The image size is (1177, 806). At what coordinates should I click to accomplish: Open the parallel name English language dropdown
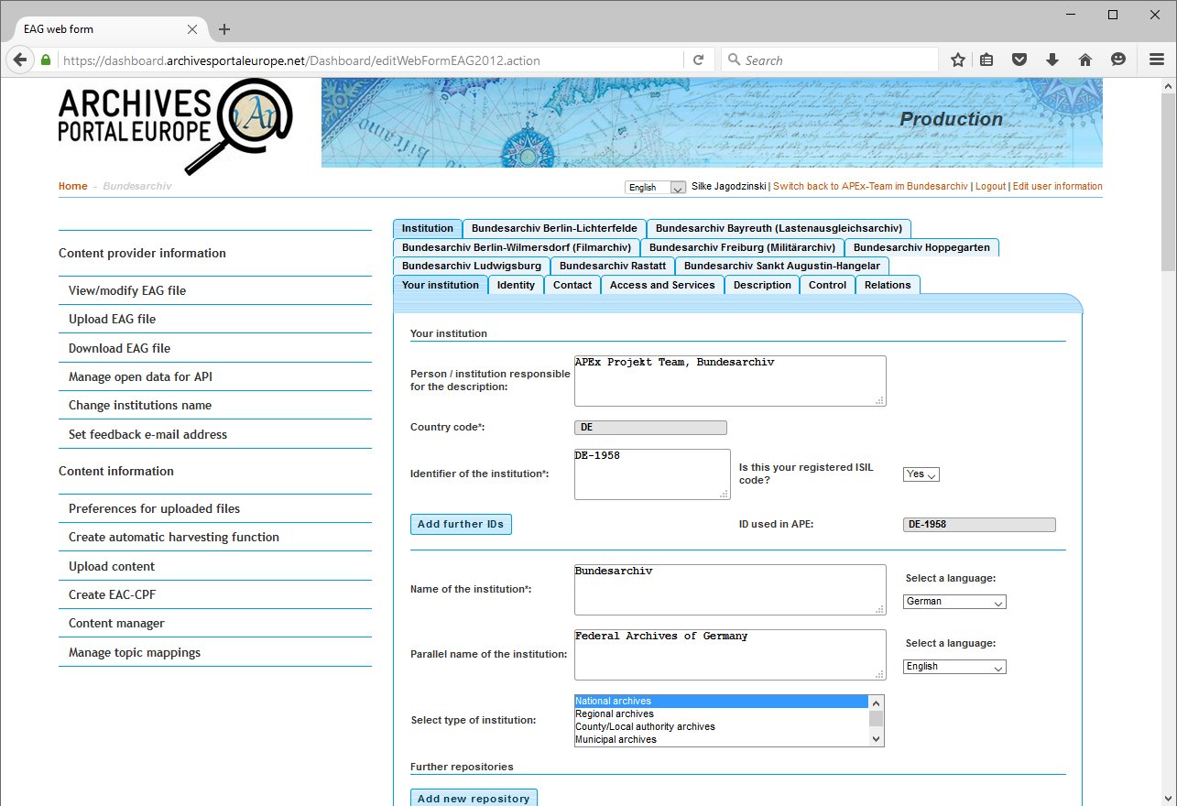954,667
